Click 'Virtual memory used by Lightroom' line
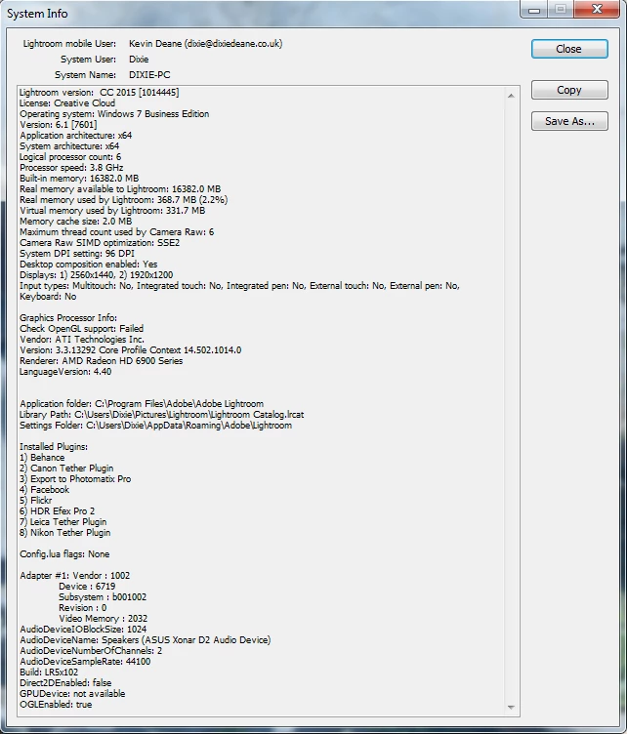 [112, 211]
